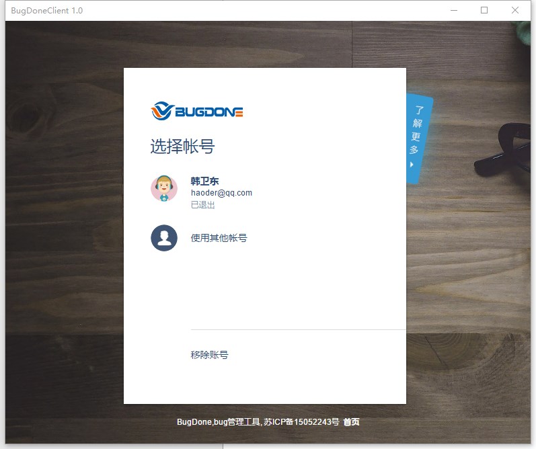Click the 苏ICP备15052243号 footer text
536x449 pixels.
(x=301, y=422)
